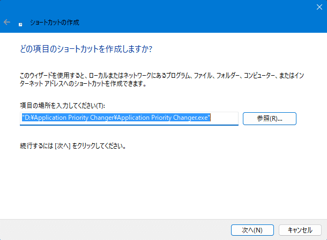Cancel with the キャンセル button
327x240 pixels.
(300, 230)
